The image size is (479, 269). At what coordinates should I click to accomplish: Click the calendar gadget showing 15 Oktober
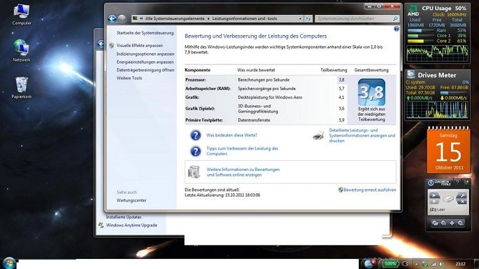click(448, 150)
